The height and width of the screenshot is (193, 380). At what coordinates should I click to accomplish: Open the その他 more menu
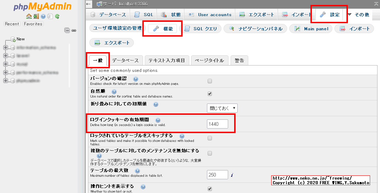tap(358, 15)
